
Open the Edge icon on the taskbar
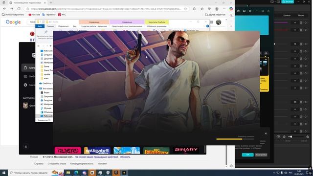click(x=76, y=173)
